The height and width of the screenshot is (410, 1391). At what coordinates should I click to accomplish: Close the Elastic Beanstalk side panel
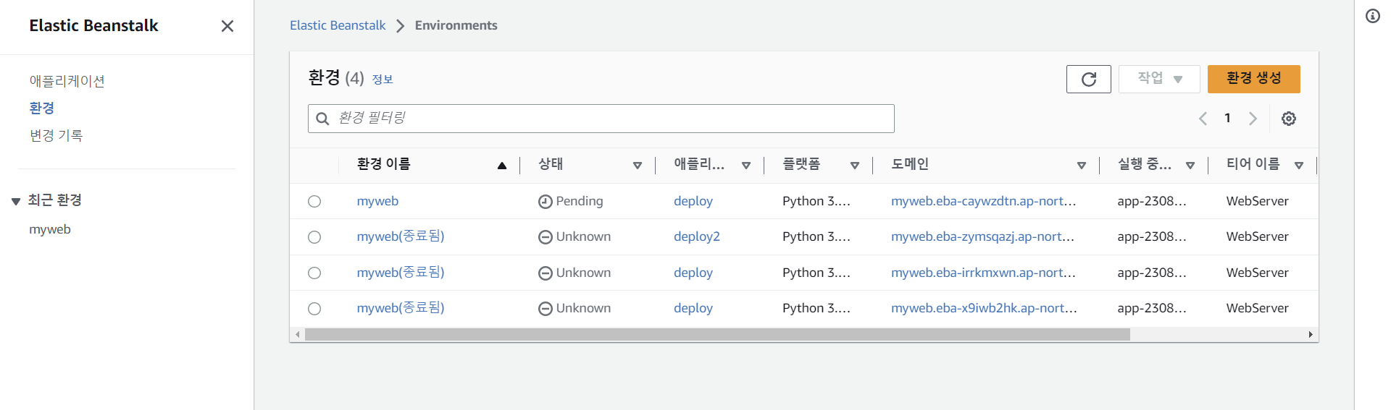227,26
